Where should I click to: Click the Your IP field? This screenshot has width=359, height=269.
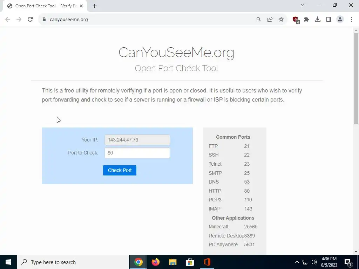point(137,140)
